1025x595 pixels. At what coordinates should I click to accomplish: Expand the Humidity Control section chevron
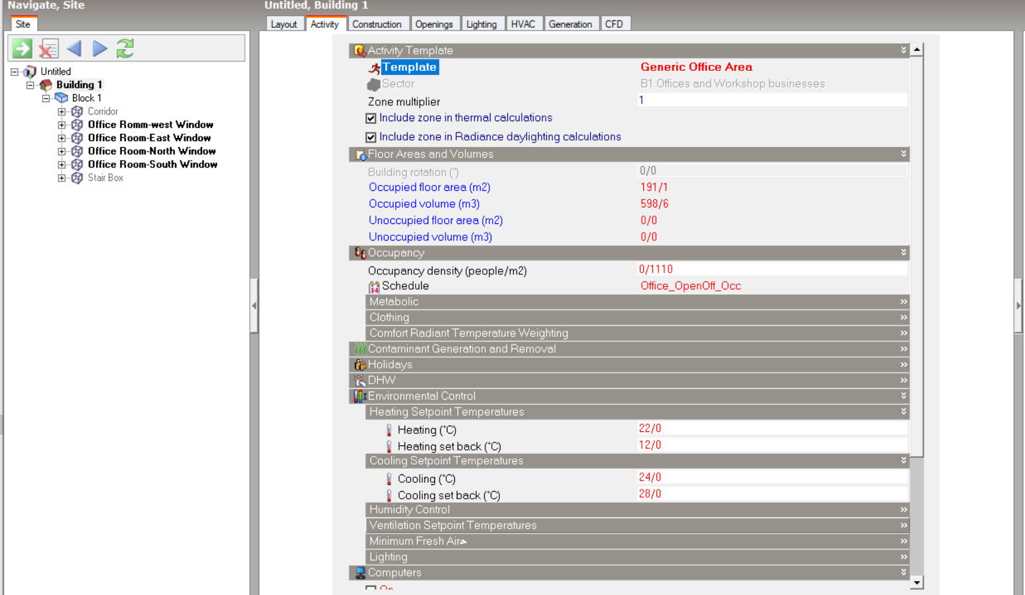tap(903, 510)
